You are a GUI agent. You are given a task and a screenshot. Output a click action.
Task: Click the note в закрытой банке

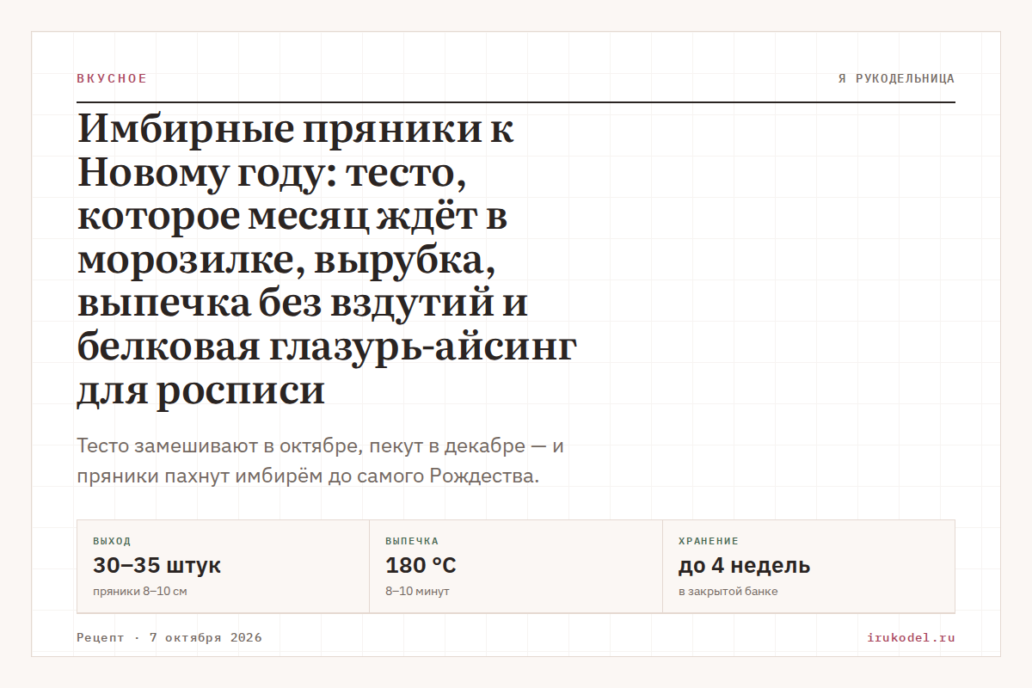[728, 592]
